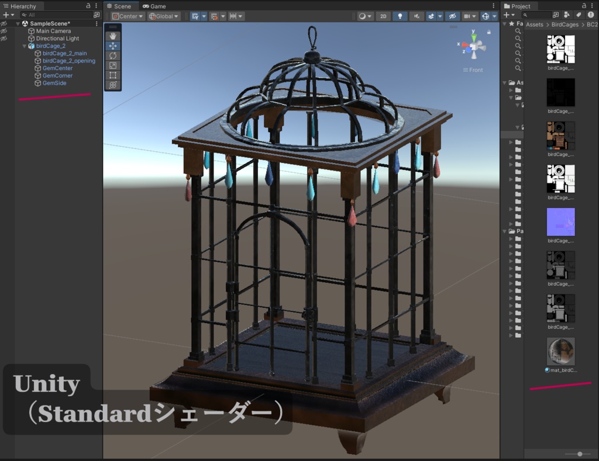Click the snap increment icon in the toolbar
The image size is (599, 461).
(234, 16)
